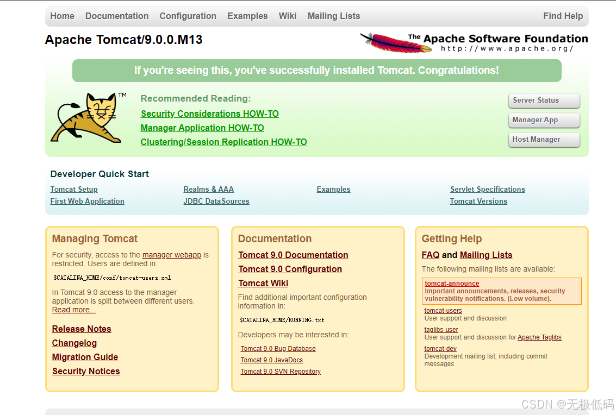The height and width of the screenshot is (415, 616).
Task: Open the taglibs-user mailing list link
Action: [441, 330]
